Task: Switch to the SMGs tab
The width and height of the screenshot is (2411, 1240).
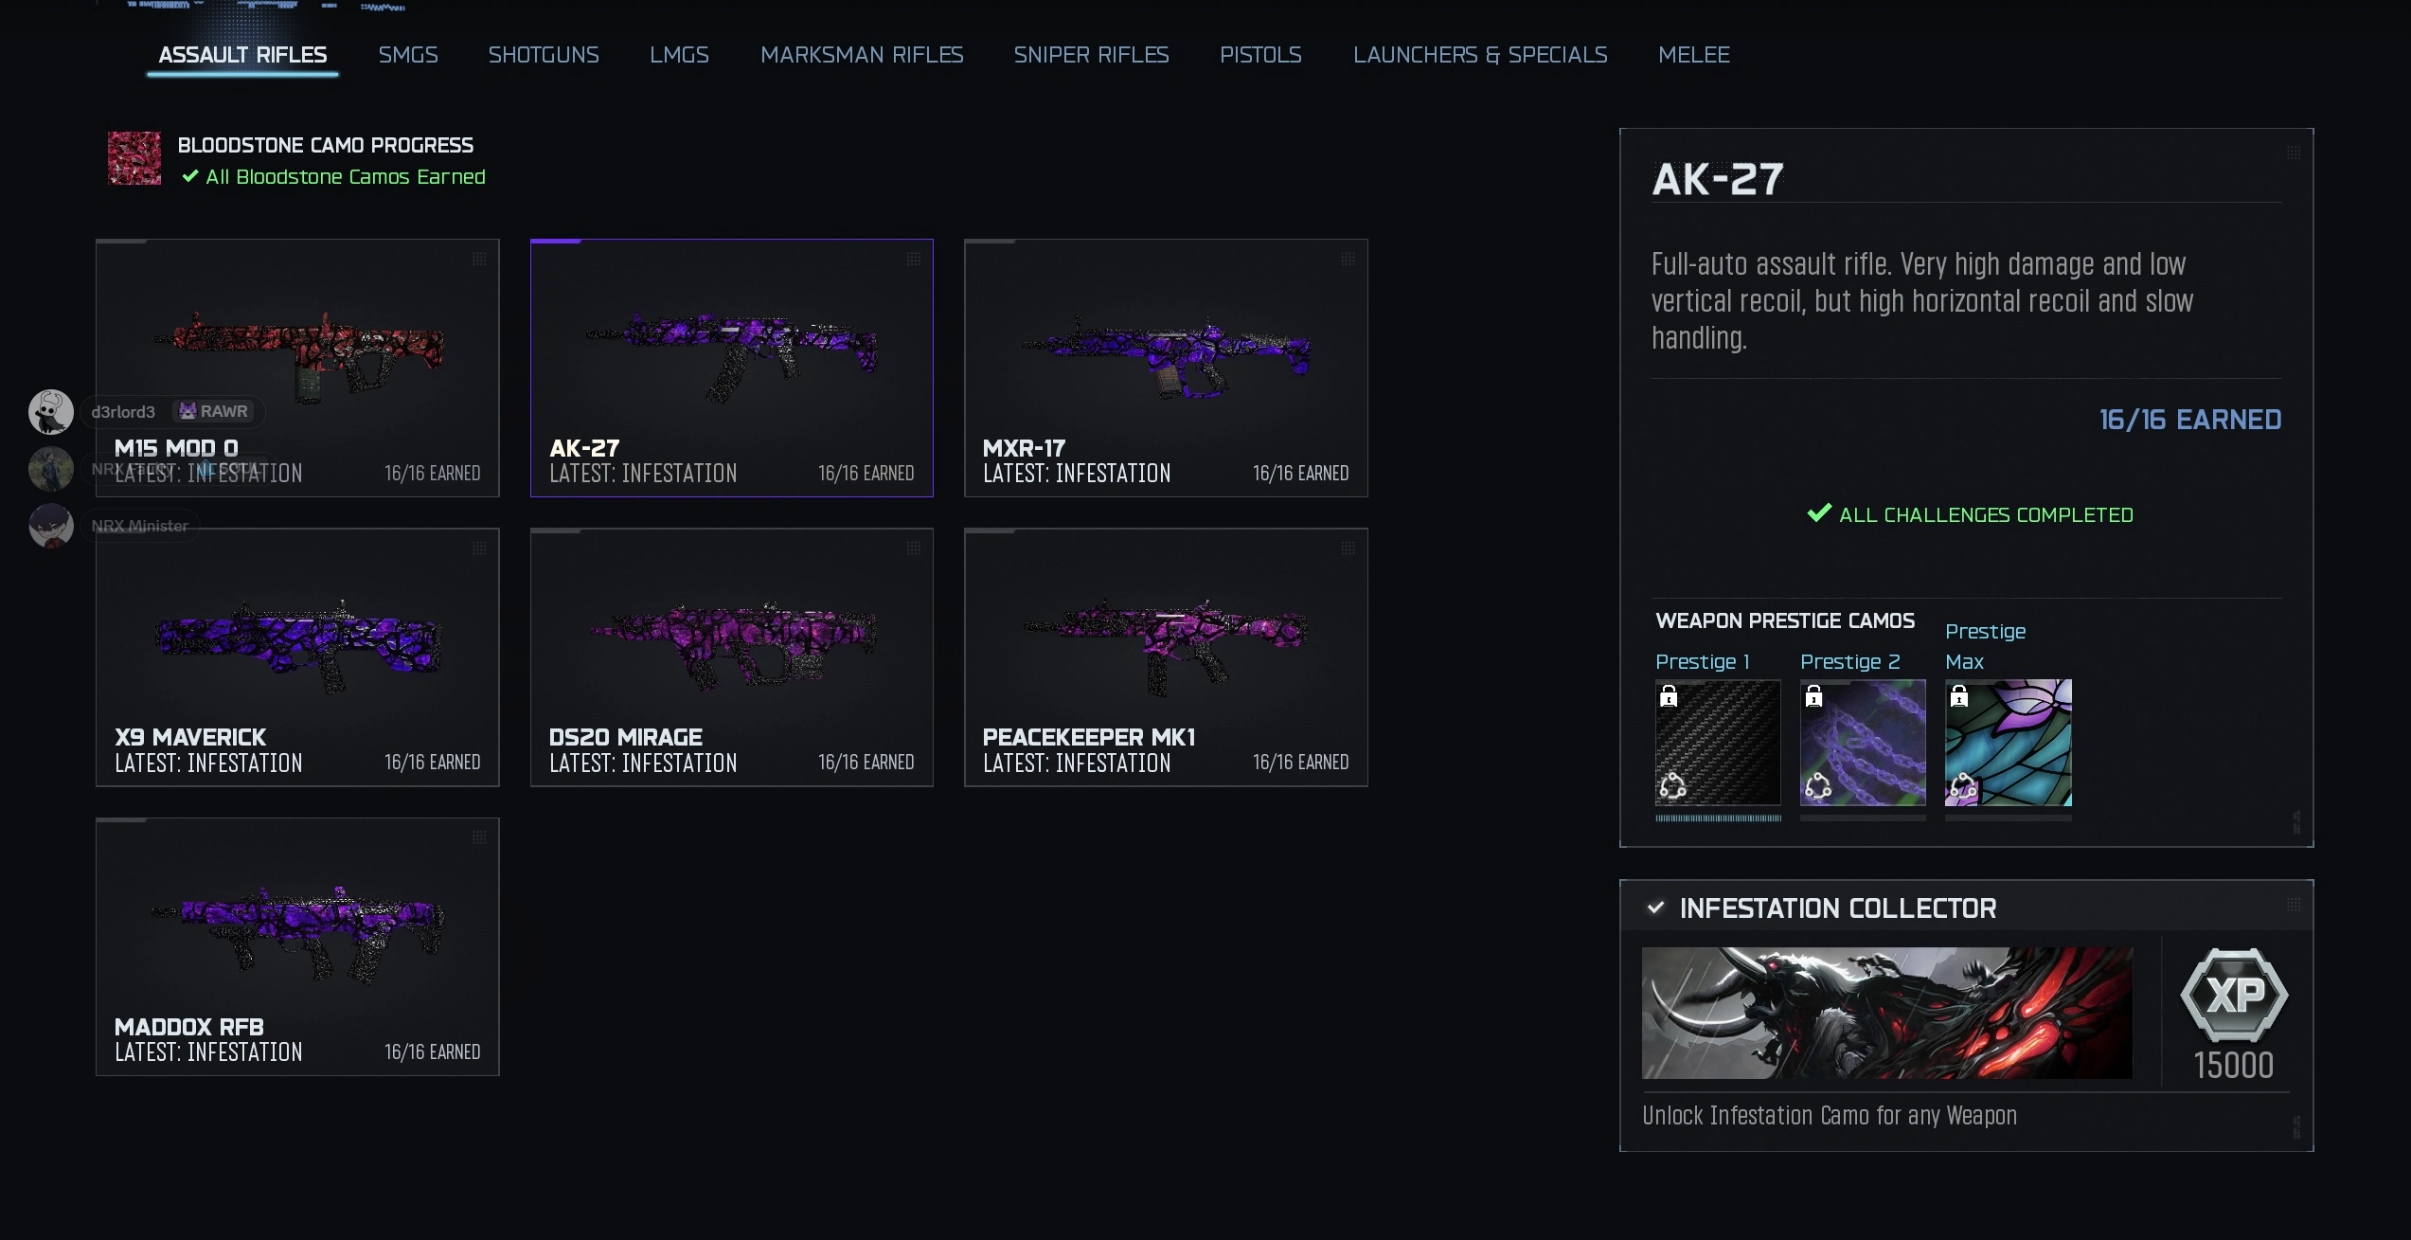Action: [x=408, y=55]
